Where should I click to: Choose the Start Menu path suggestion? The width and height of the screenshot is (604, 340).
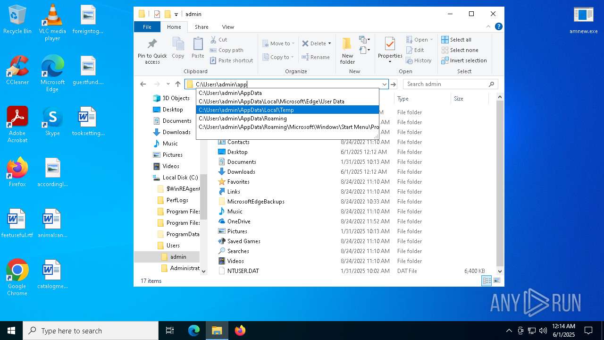point(287,127)
